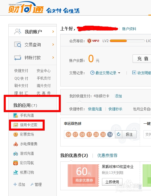
Task: Open 我的账户 menu item
Action: pos(33,32)
